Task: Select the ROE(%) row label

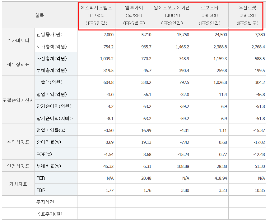Action: [x=44, y=154]
